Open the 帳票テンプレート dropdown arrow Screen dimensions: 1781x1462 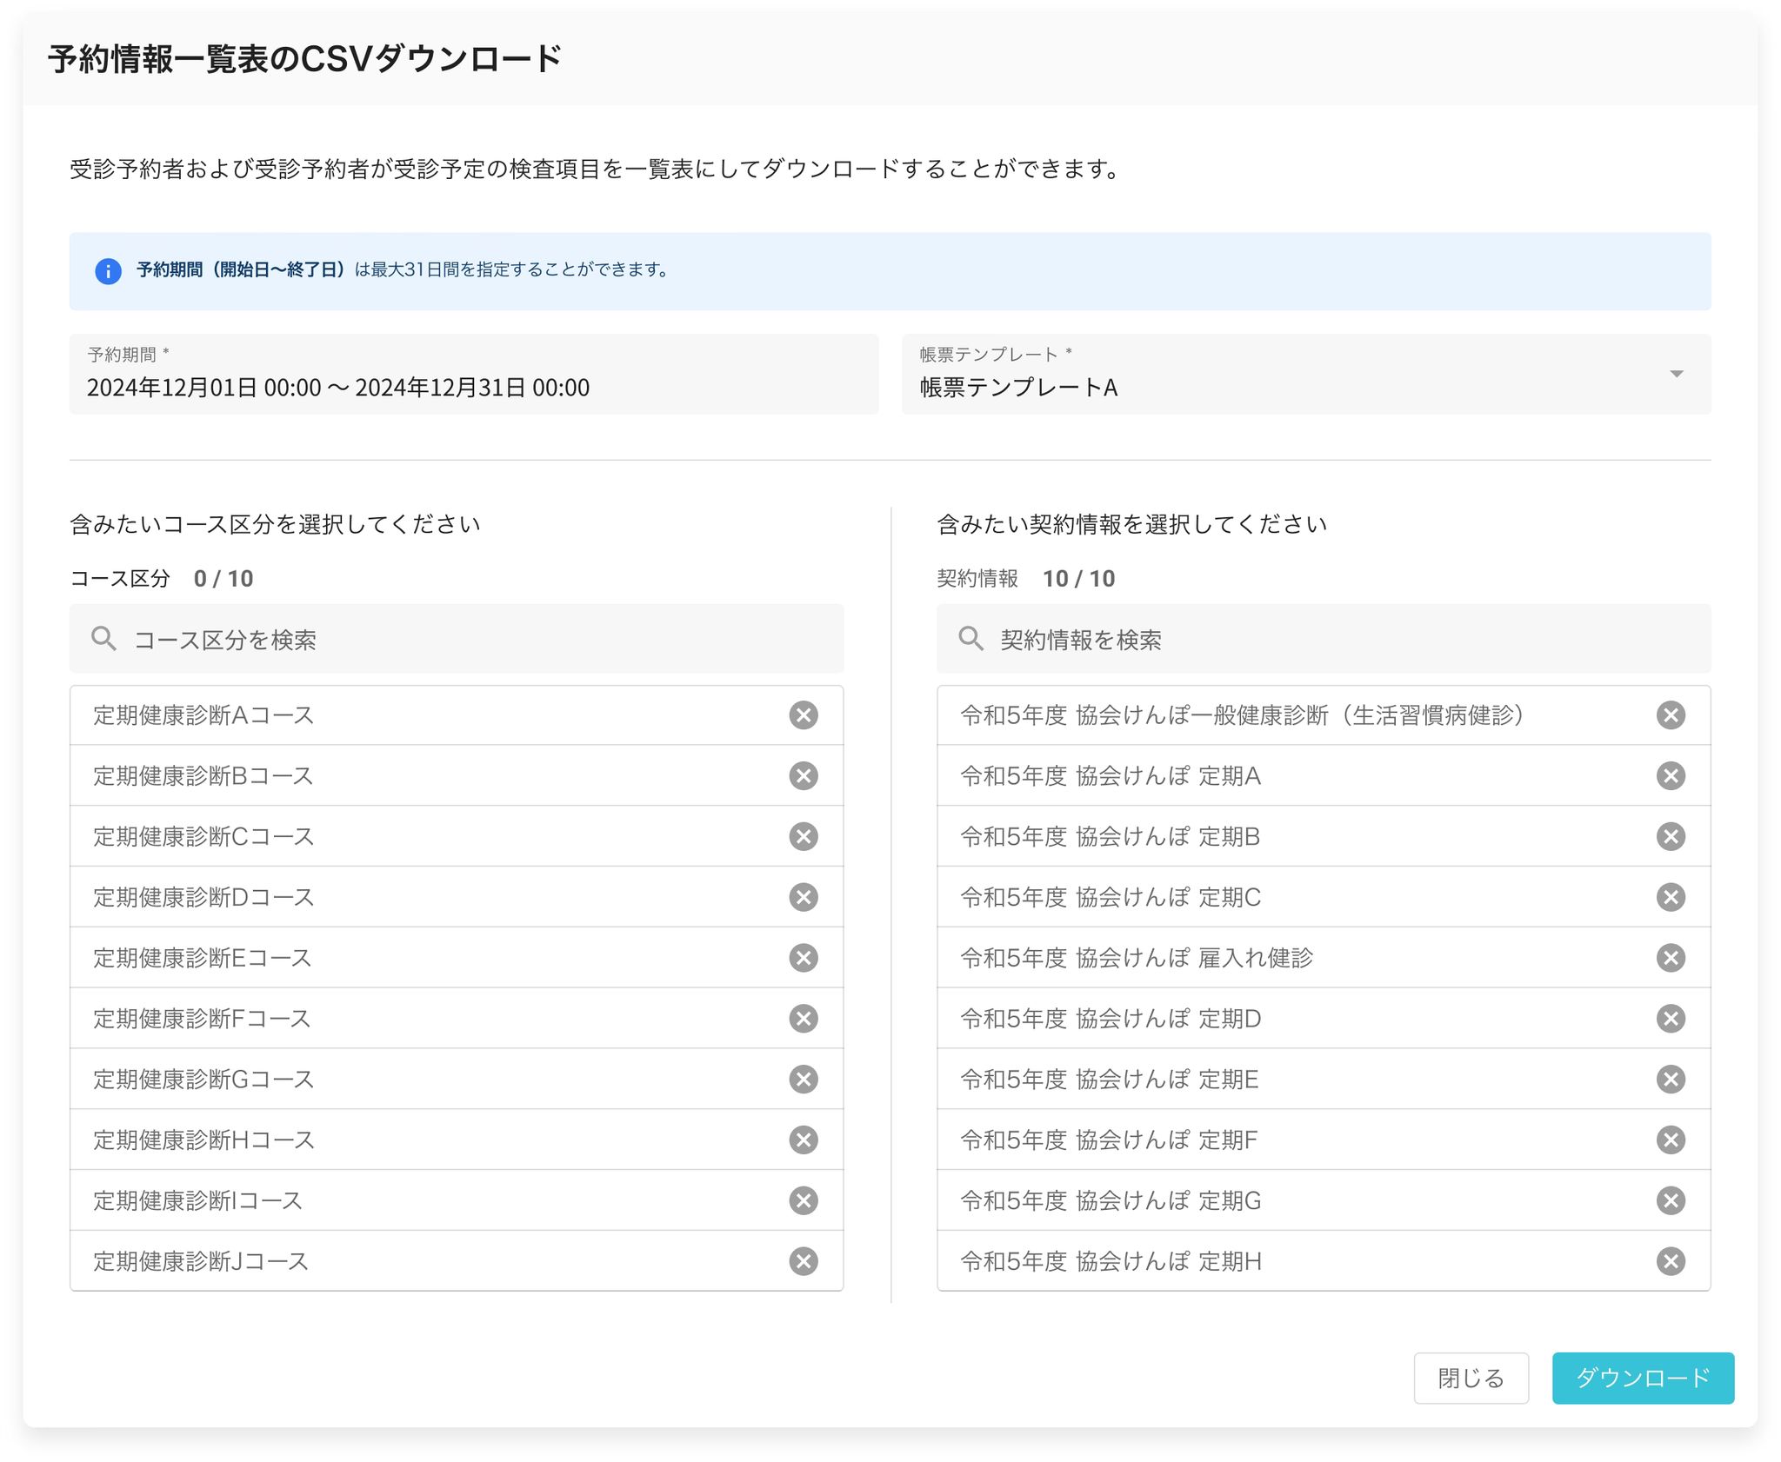pyautogui.click(x=1676, y=374)
